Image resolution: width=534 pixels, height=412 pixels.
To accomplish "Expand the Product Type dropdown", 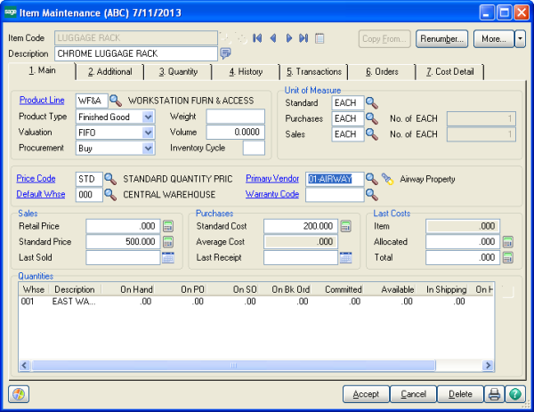I will tap(148, 117).
